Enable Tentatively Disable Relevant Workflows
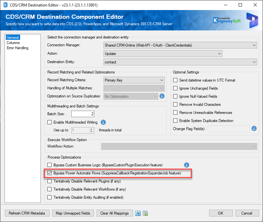 (50, 189)
